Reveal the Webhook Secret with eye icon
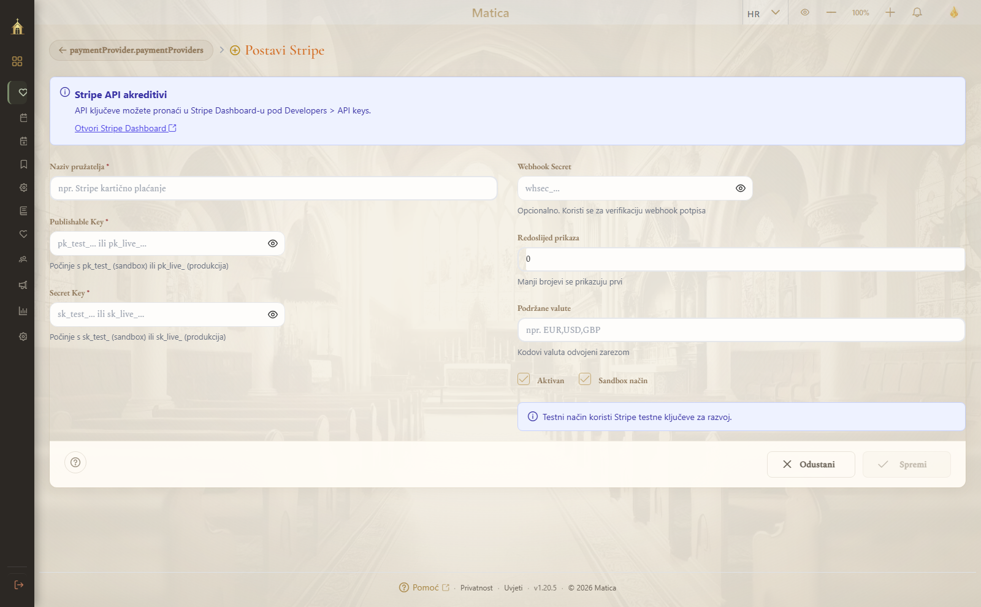The image size is (981, 607). [x=741, y=188]
